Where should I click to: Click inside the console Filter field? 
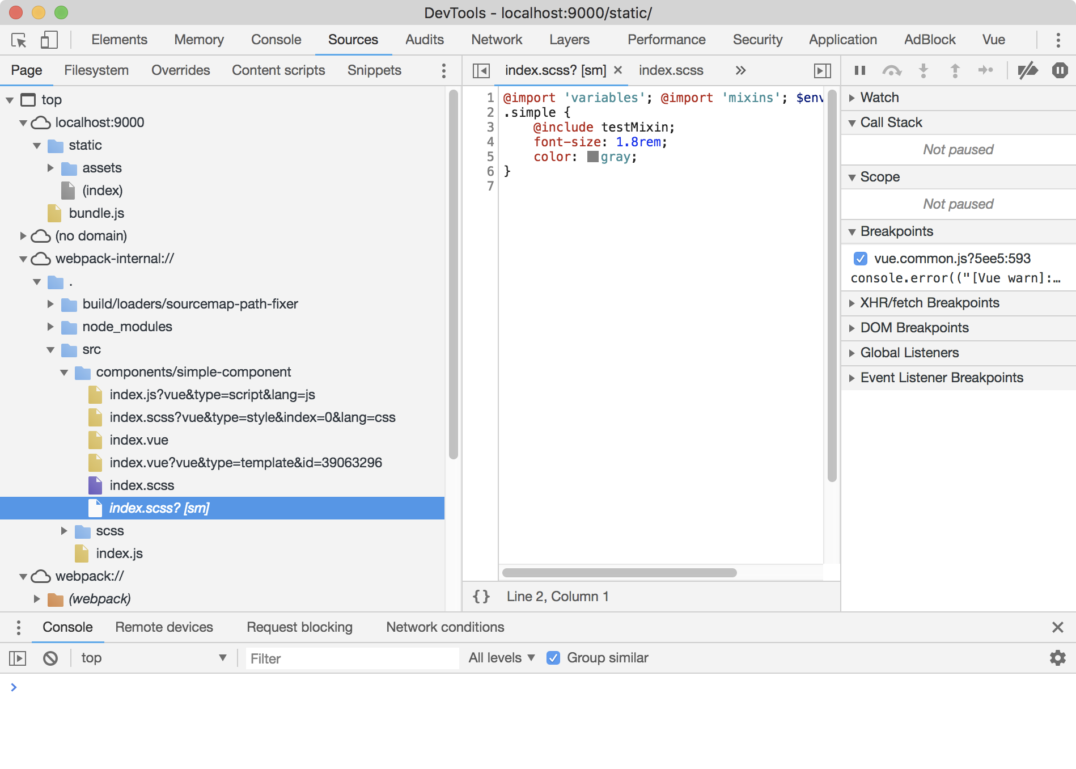point(351,658)
